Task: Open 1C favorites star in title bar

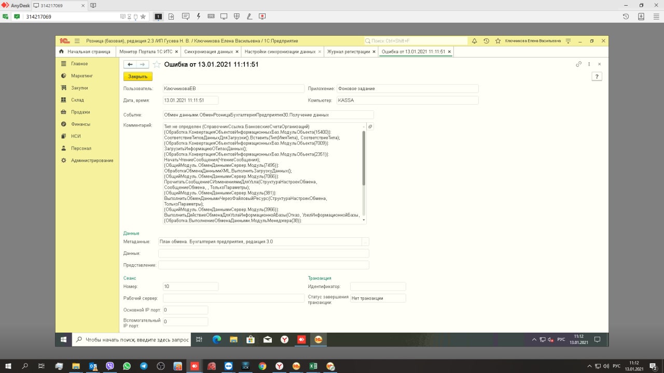Action: pyautogui.click(x=498, y=41)
